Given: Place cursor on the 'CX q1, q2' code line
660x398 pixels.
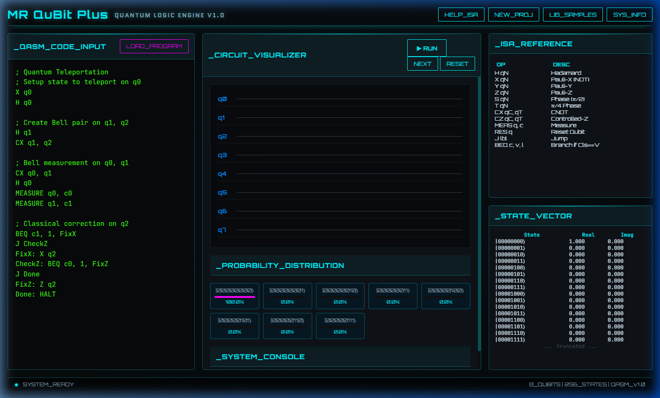Looking at the screenshot, I should pos(34,143).
